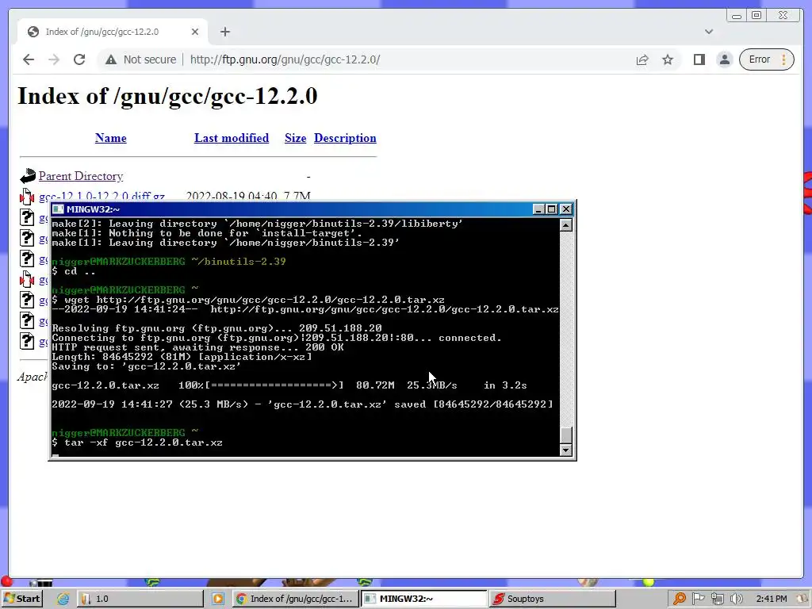The image size is (812, 609).
Task: Click the terminal scrollbar up arrow
Action: tap(566, 225)
